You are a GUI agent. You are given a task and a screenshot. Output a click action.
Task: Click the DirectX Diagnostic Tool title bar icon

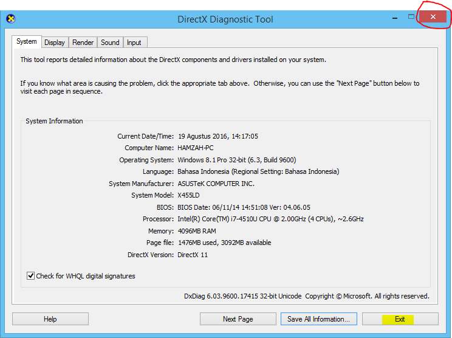tap(11, 19)
